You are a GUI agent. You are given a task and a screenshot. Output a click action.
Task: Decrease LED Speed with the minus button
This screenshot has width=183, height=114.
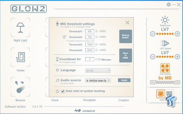153,57
